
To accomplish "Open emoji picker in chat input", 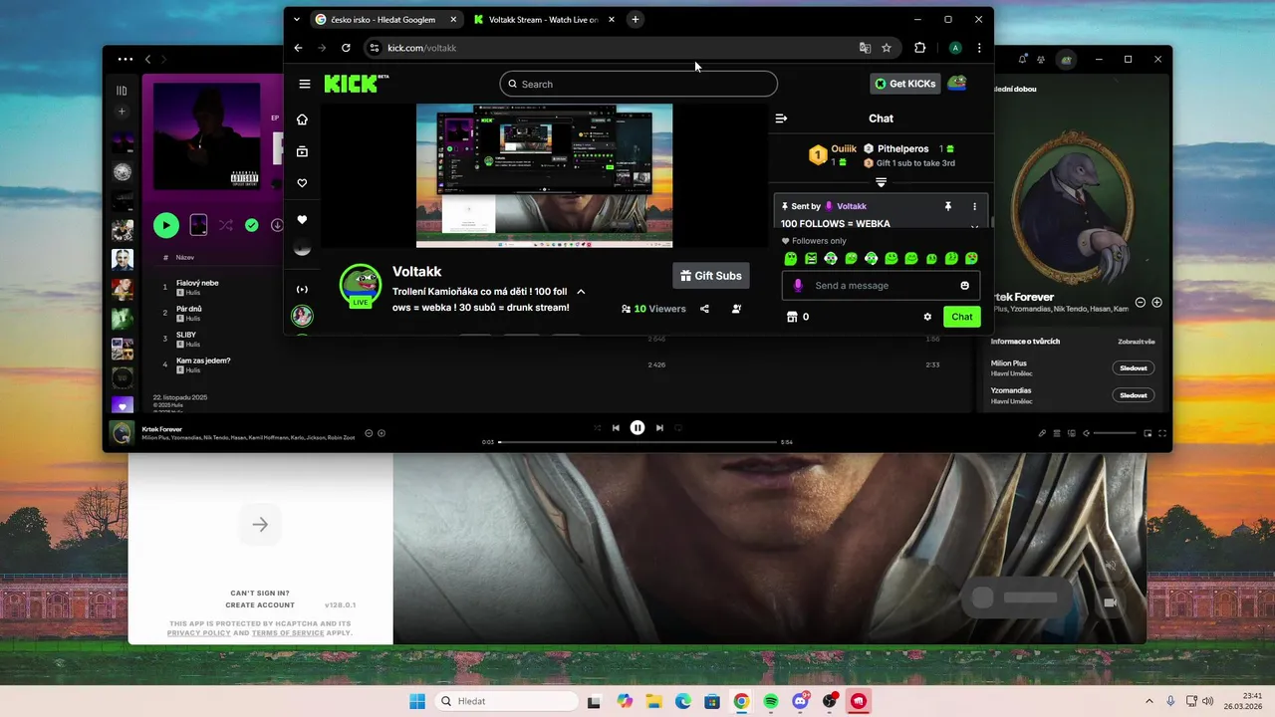I will [964, 286].
